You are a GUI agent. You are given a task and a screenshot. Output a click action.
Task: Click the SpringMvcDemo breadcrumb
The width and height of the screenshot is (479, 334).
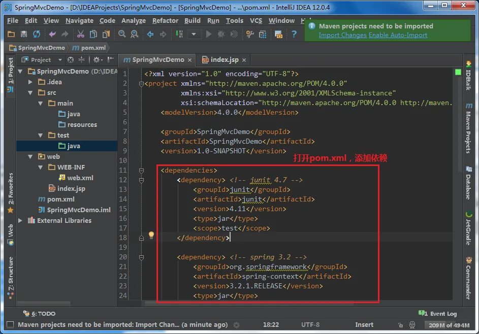pos(37,48)
